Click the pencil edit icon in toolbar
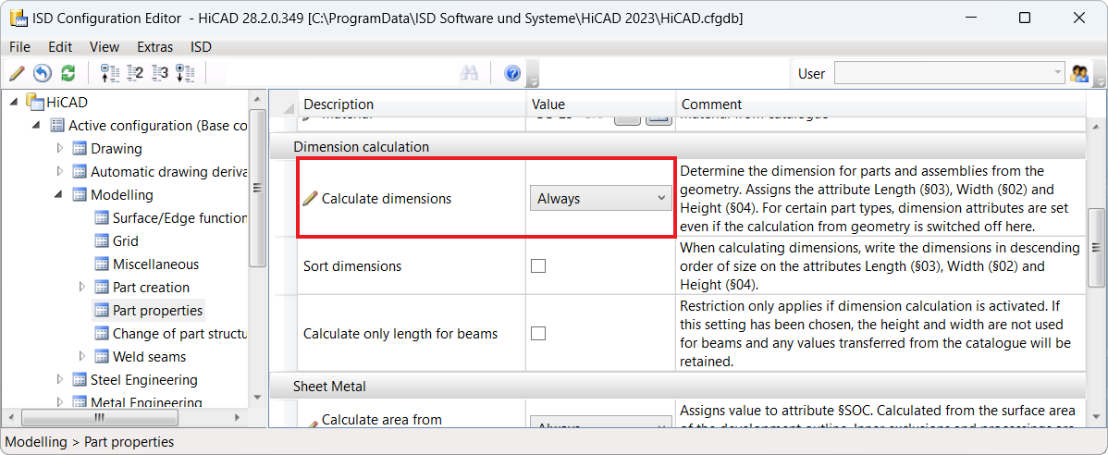Image resolution: width=1108 pixels, height=455 pixels. 17,73
